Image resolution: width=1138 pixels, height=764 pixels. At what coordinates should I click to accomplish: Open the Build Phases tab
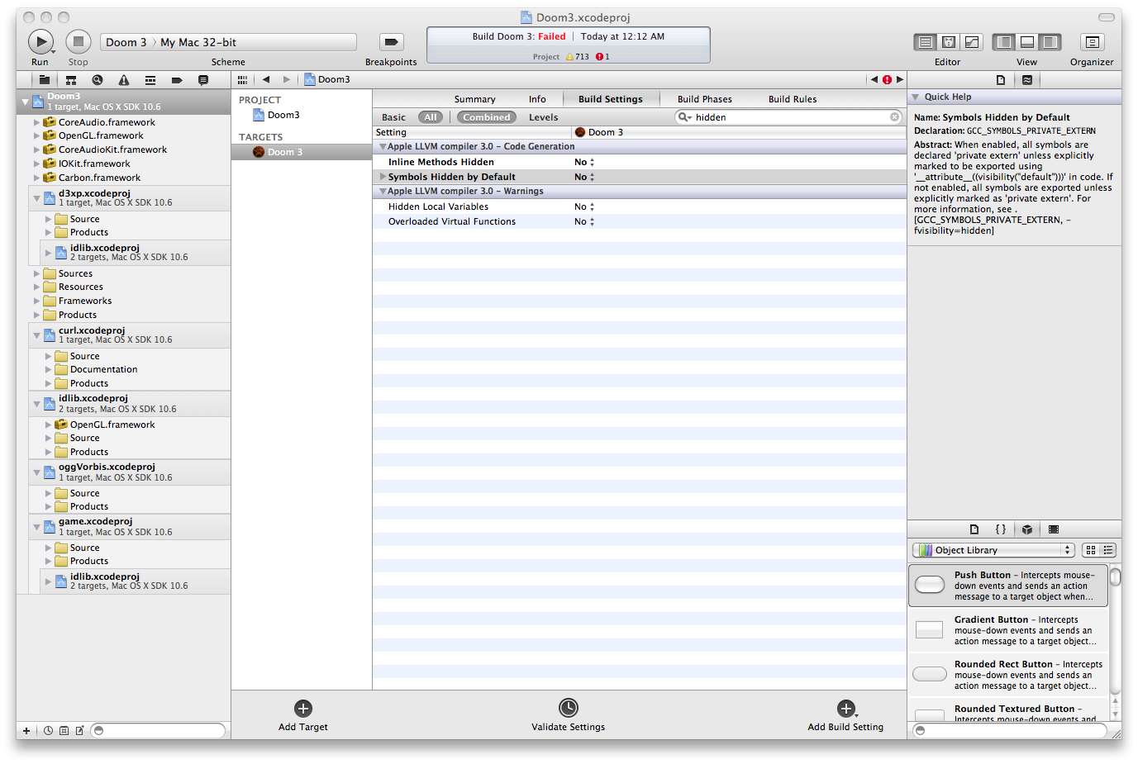[705, 99]
